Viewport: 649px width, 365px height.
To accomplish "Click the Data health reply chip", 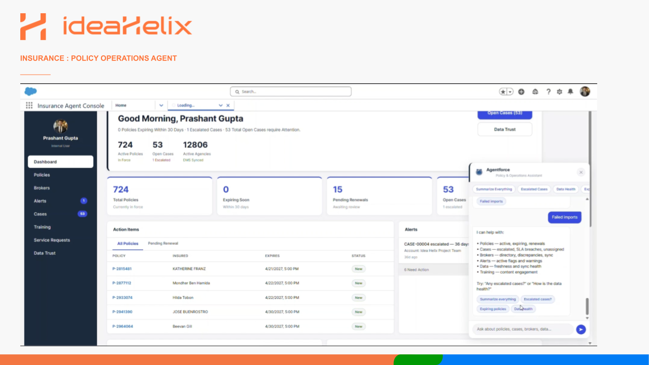I will point(523,309).
